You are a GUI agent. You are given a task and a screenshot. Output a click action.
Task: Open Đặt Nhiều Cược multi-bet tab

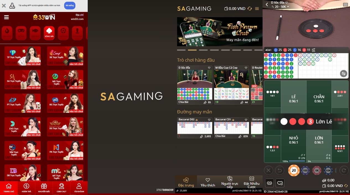click(x=252, y=182)
